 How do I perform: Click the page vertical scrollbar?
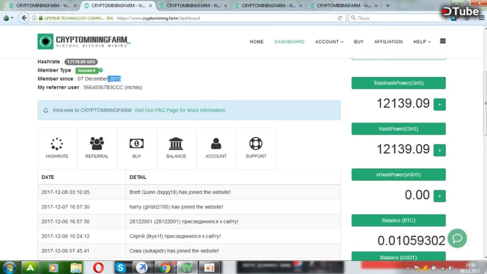coord(485,104)
